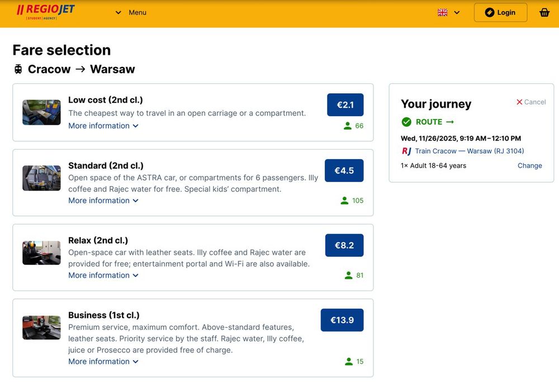Click the green ROUTE checkmark icon
Image resolution: width=559 pixels, height=382 pixels.
click(x=406, y=122)
